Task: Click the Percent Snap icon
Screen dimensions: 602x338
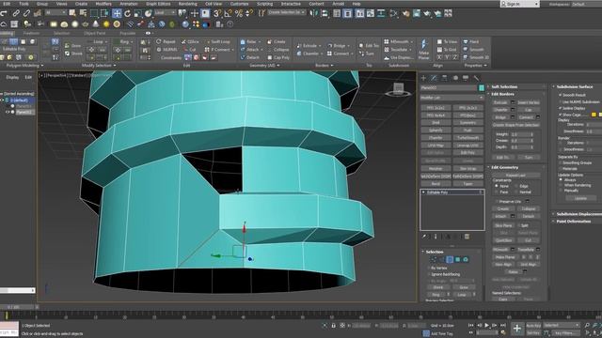Action: click(x=239, y=13)
